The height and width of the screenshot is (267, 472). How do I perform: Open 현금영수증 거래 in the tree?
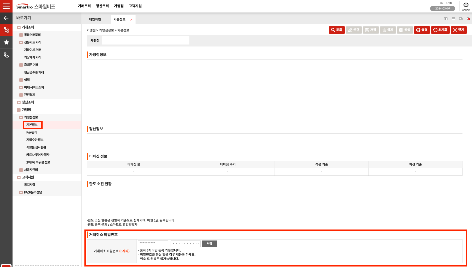click(34, 72)
